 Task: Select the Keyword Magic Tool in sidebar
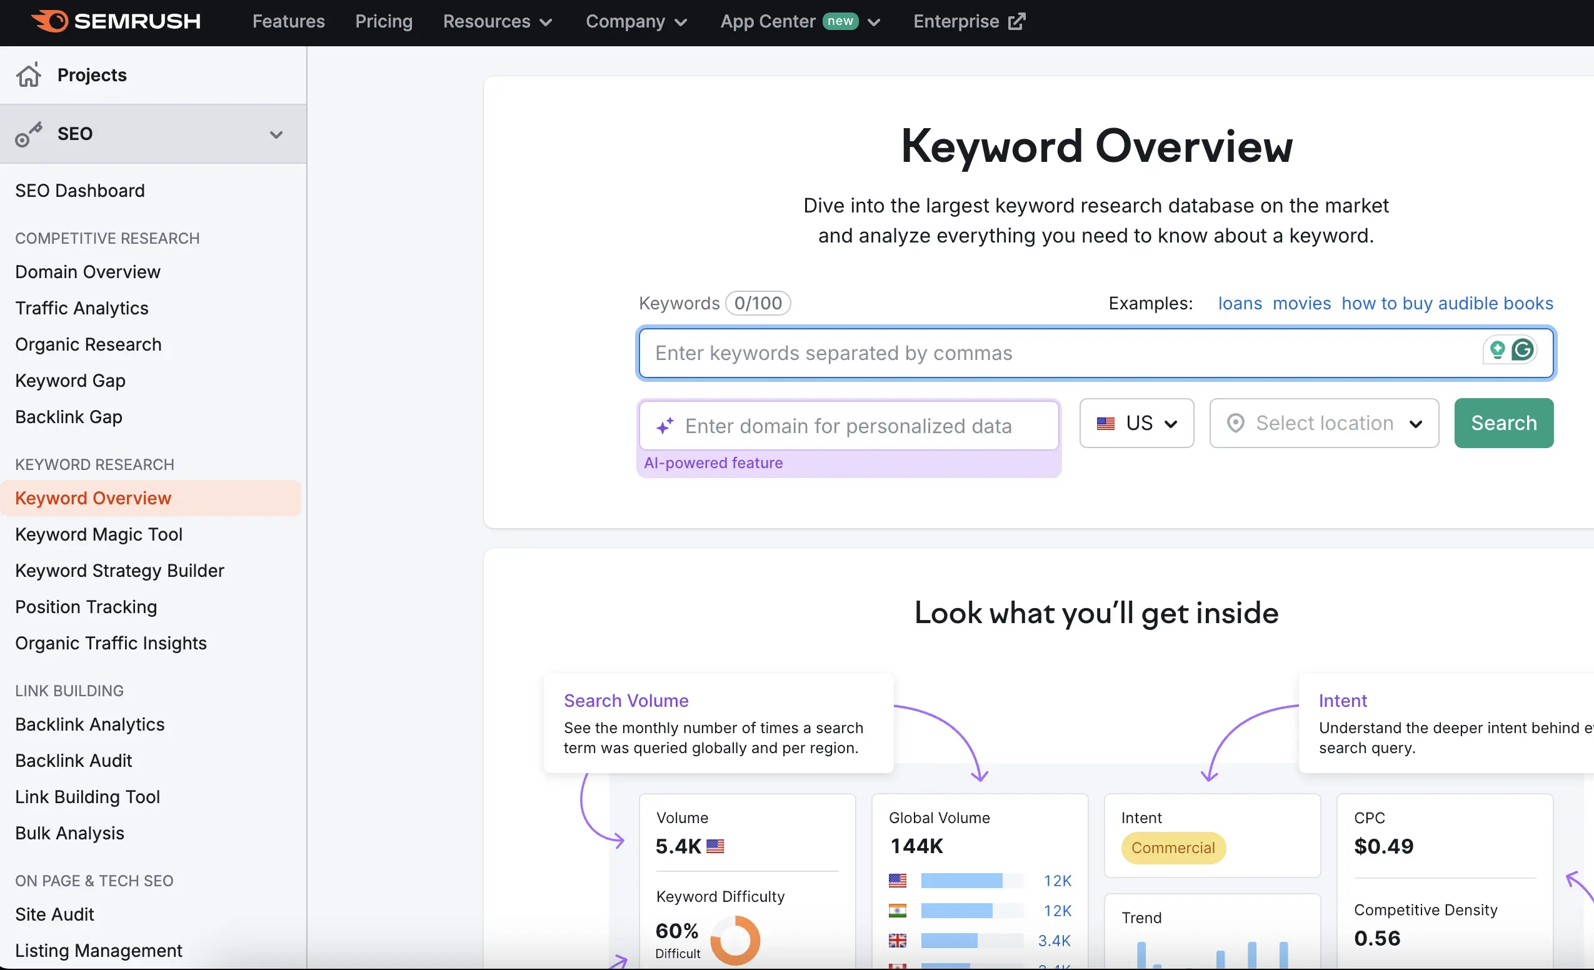click(98, 534)
